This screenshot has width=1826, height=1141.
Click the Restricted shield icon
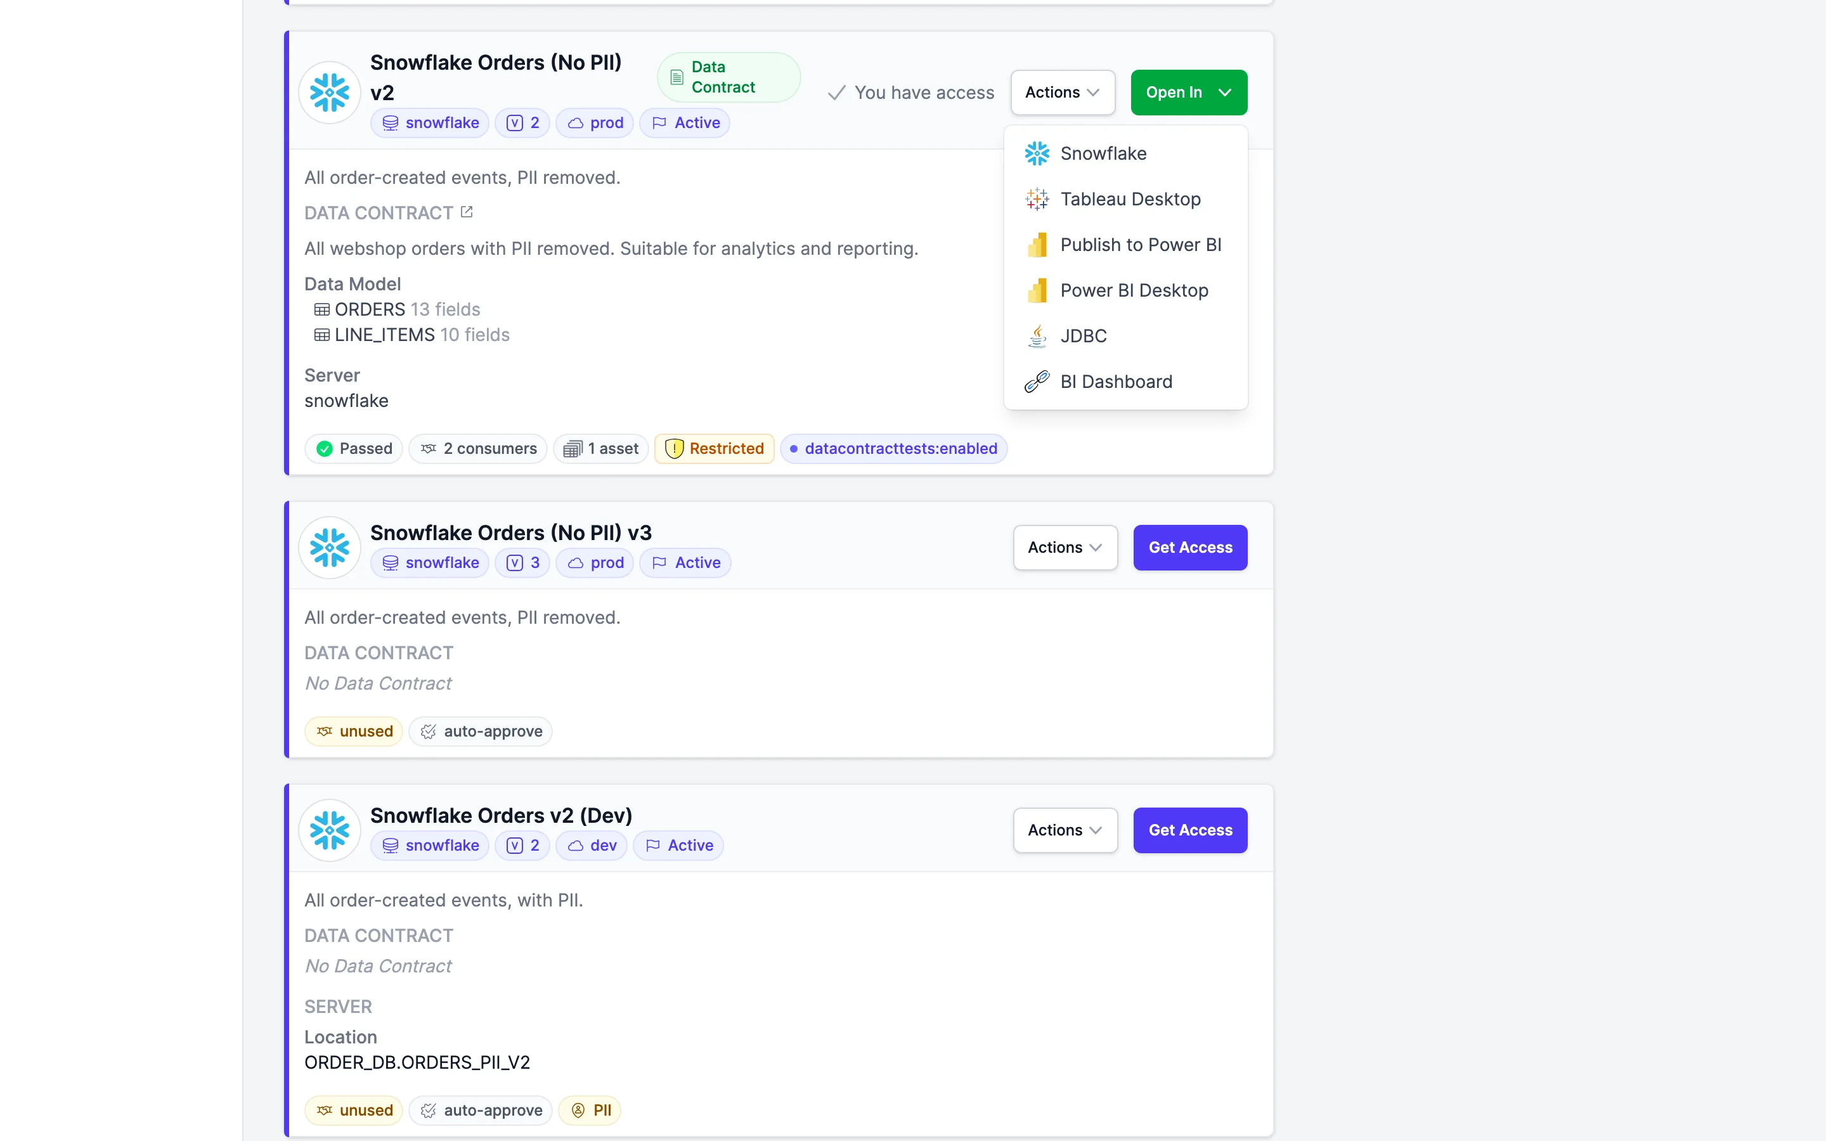point(674,449)
